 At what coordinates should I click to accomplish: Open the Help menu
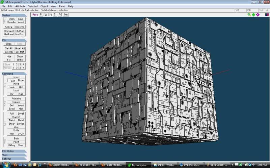[71, 6]
